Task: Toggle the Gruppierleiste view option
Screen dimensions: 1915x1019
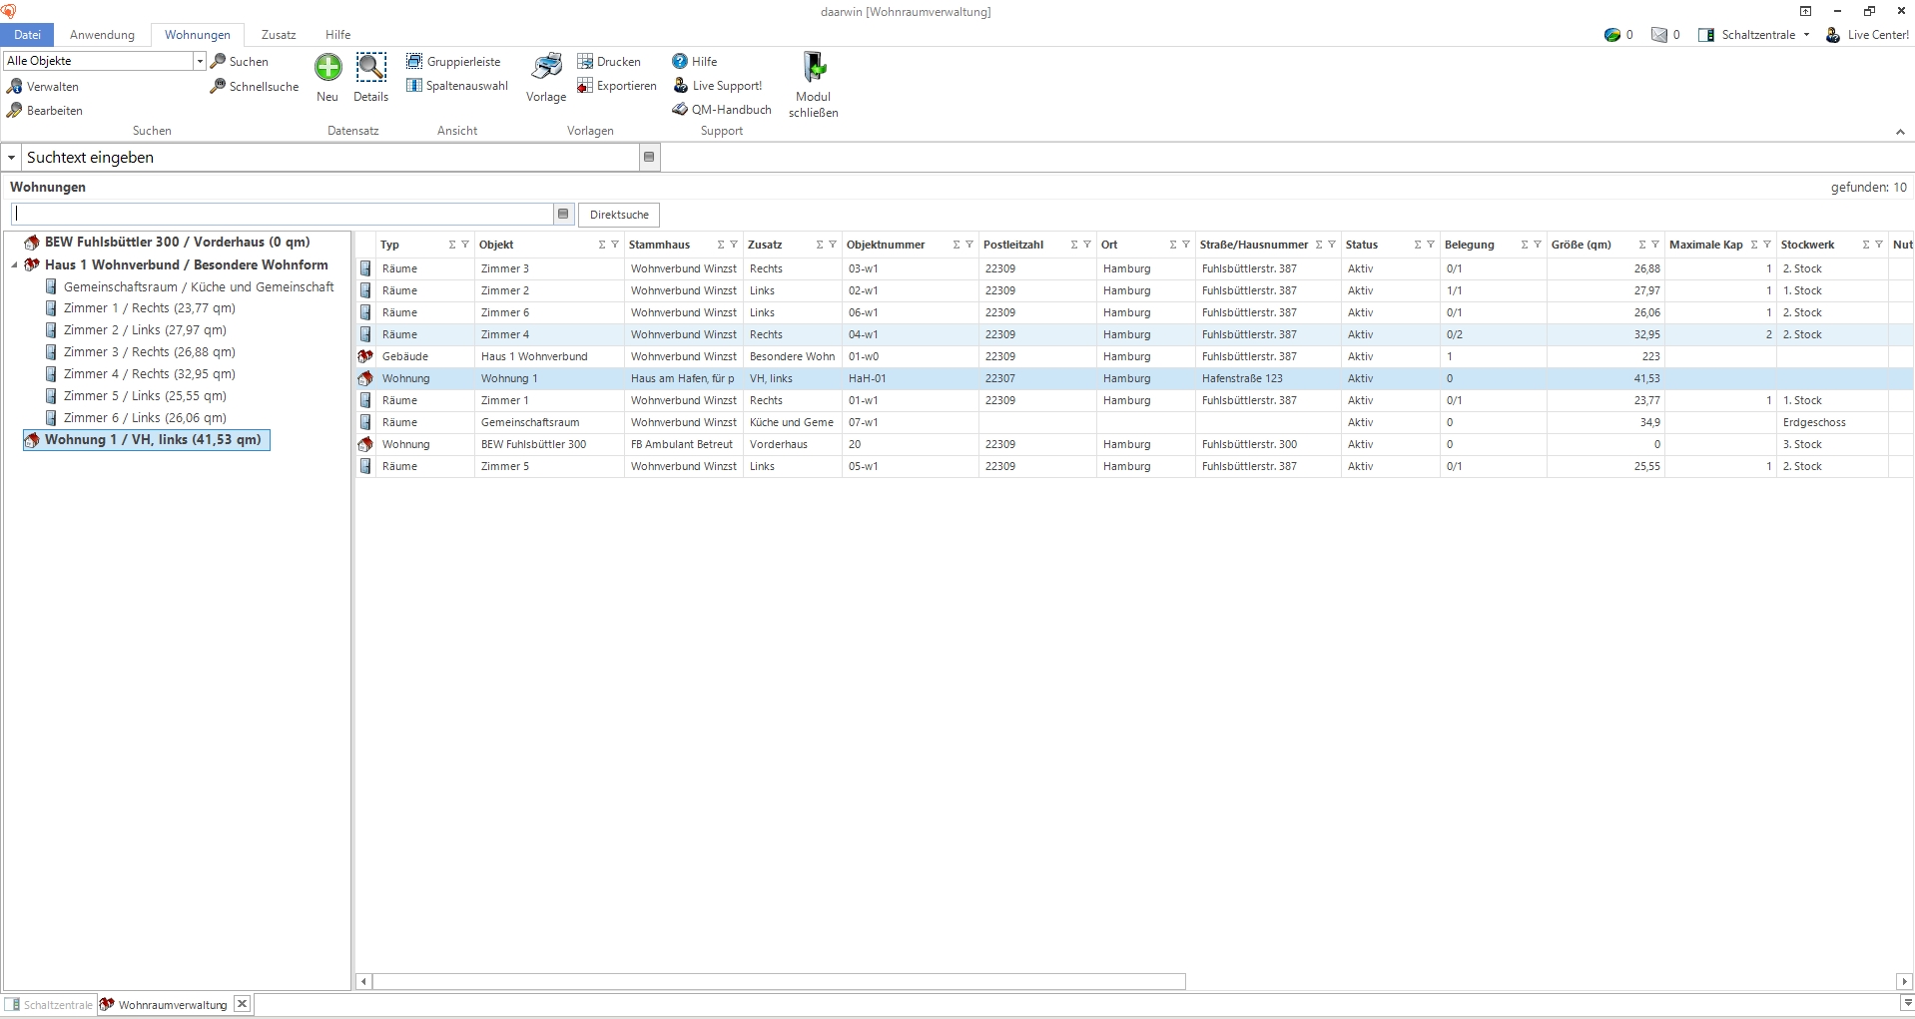Action: point(453,62)
